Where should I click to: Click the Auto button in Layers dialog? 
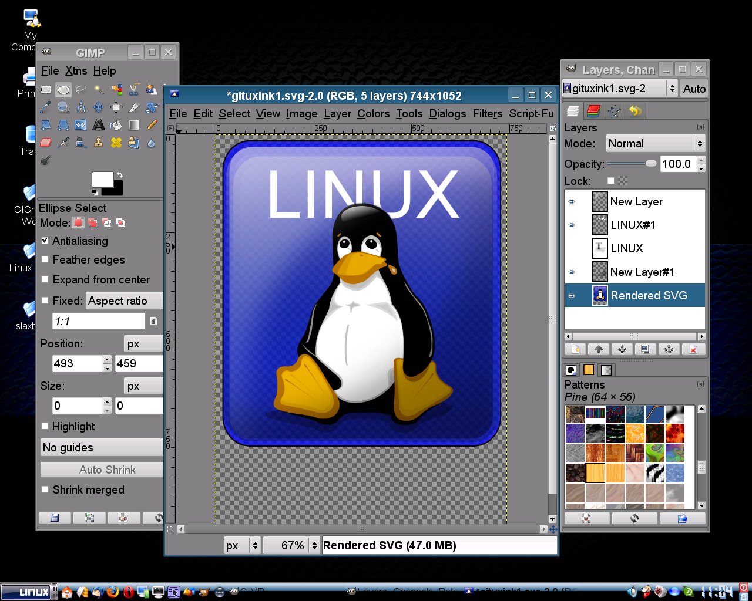click(694, 89)
